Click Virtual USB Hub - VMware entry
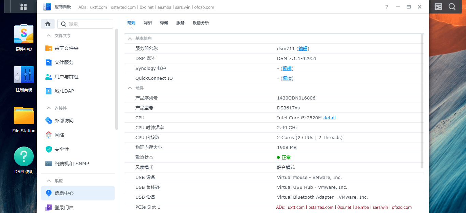 [312, 187]
